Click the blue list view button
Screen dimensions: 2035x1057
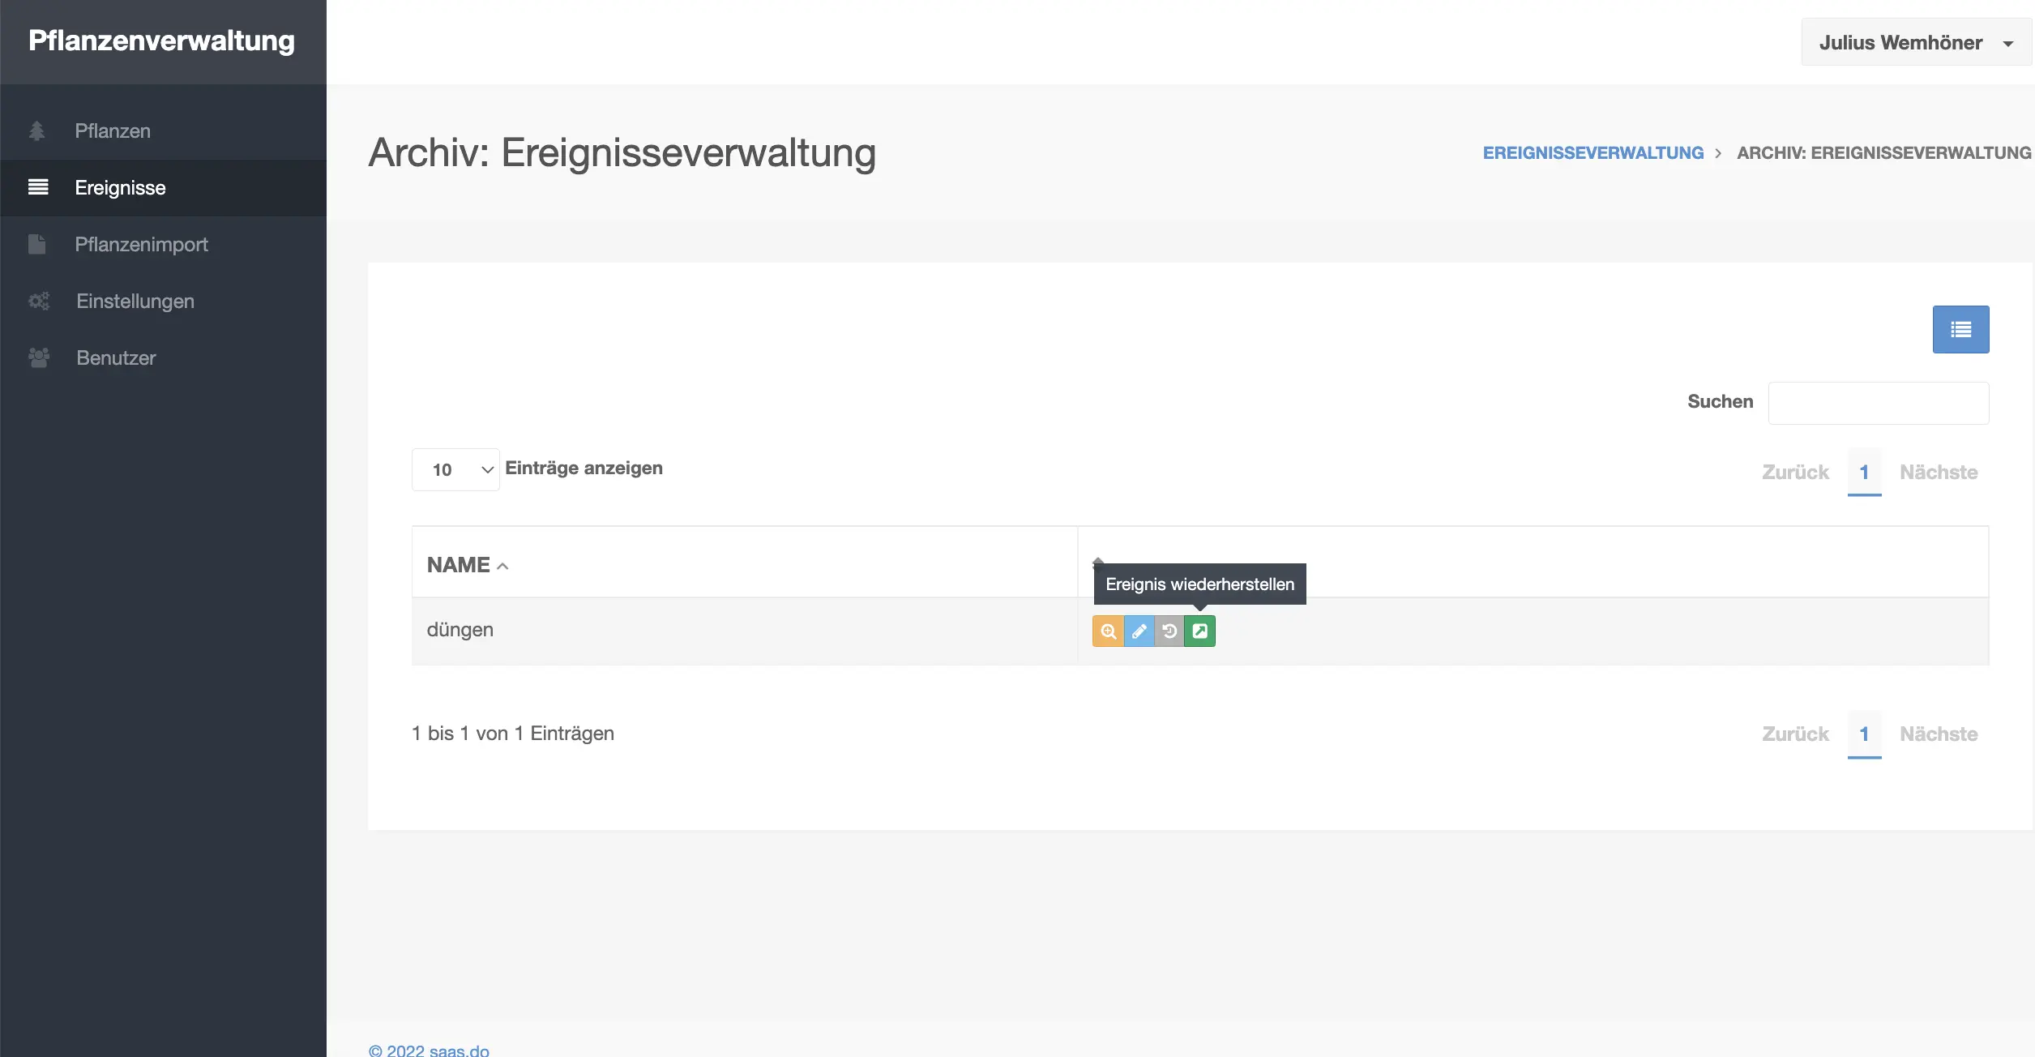(x=1960, y=329)
